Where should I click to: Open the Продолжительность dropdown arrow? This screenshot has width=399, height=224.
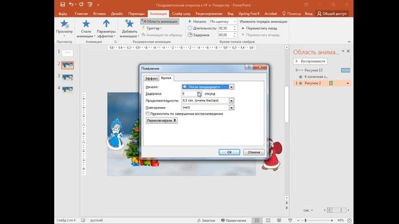[231, 101]
